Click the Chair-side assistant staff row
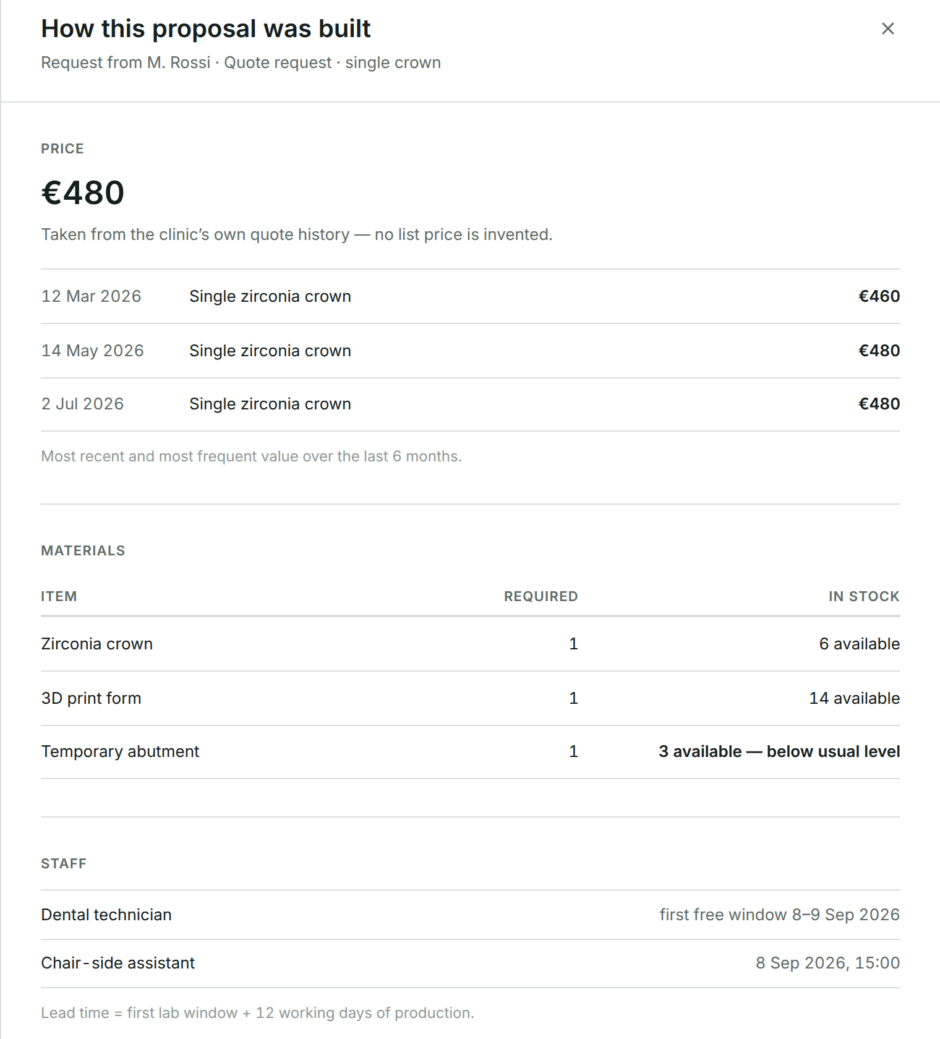940x1039 pixels. [x=470, y=963]
